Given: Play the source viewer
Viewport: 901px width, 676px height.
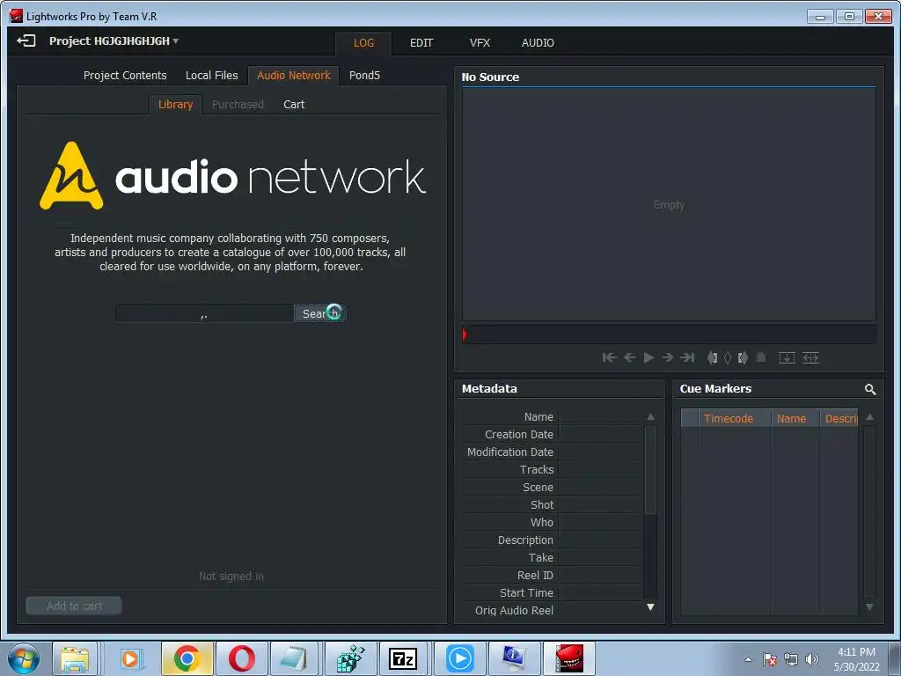Looking at the screenshot, I should (648, 357).
